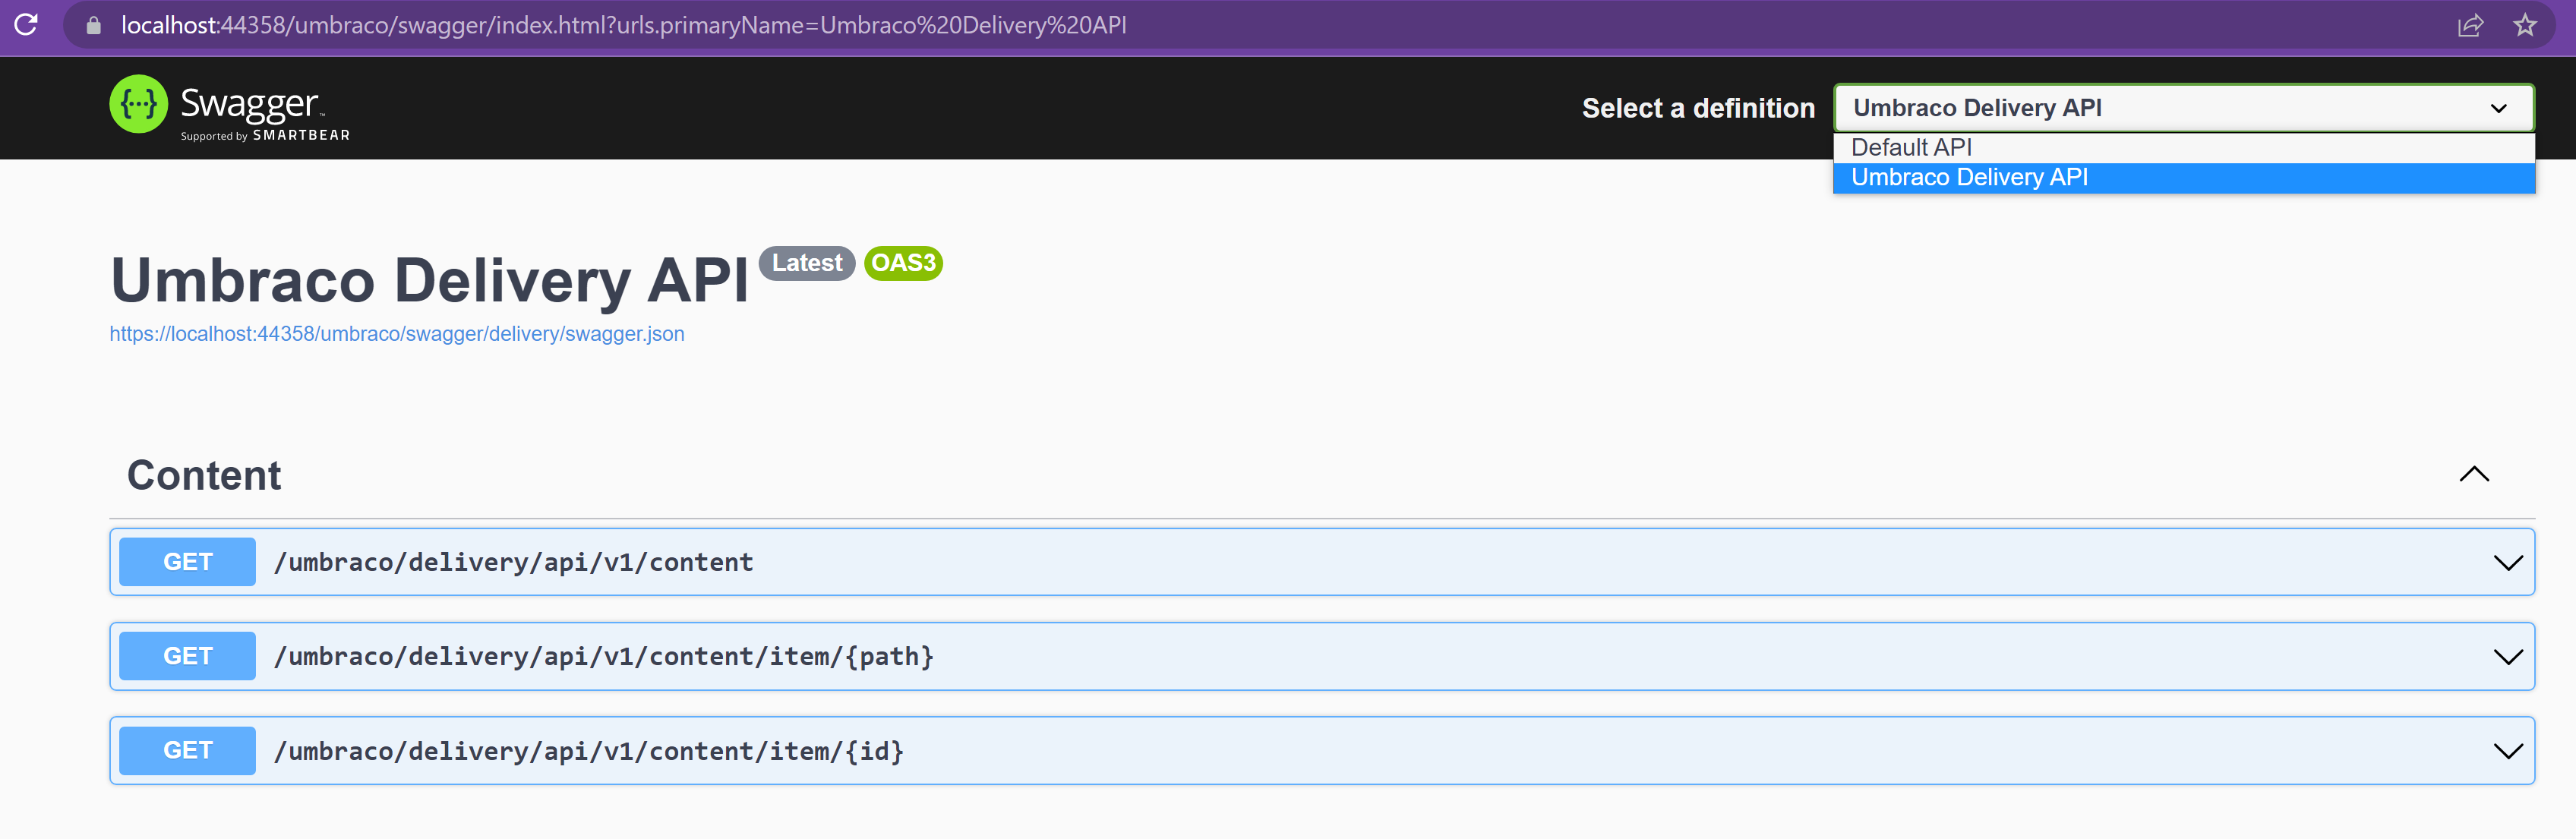Open the swagger.json definition link

(396, 334)
